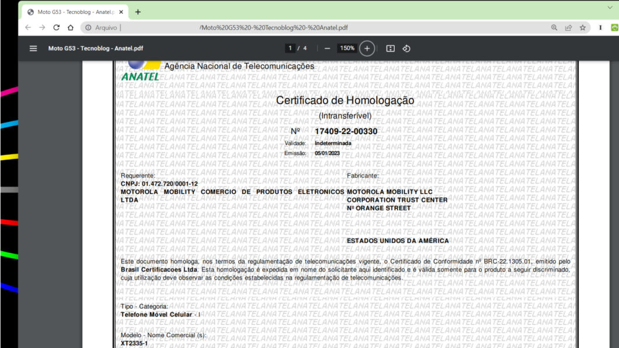This screenshot has width=619, height=348.
Task: Click the CNPJ: 01.472.720/0001-12 line
Action: pos(159,184)
